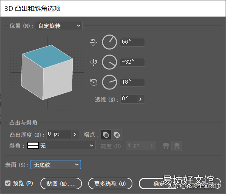Adjust the Y-axis rotation dial at -32°
This screenshot has width=226, height=194.
[109, 62]
